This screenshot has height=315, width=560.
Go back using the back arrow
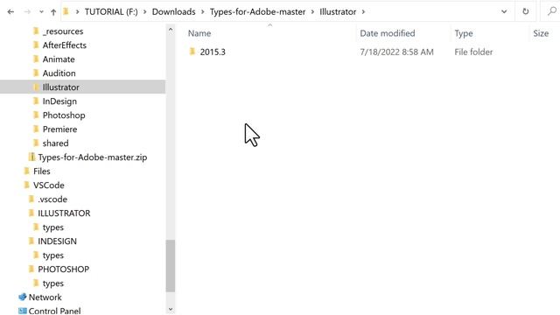coord(10,11)
